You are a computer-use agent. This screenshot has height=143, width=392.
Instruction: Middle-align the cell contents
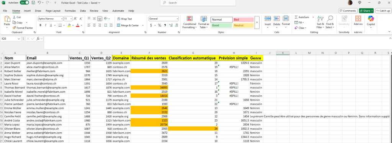pyautogui.click(x=94, y=19)
